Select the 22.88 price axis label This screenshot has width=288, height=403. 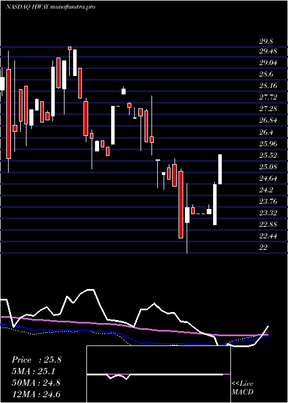pyautogui.click(x=268, y=225)
